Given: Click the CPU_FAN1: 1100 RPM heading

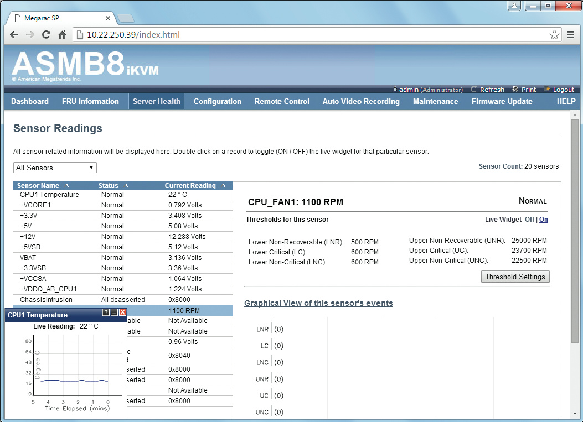Looking at the screenshot, I should [296, 202].
